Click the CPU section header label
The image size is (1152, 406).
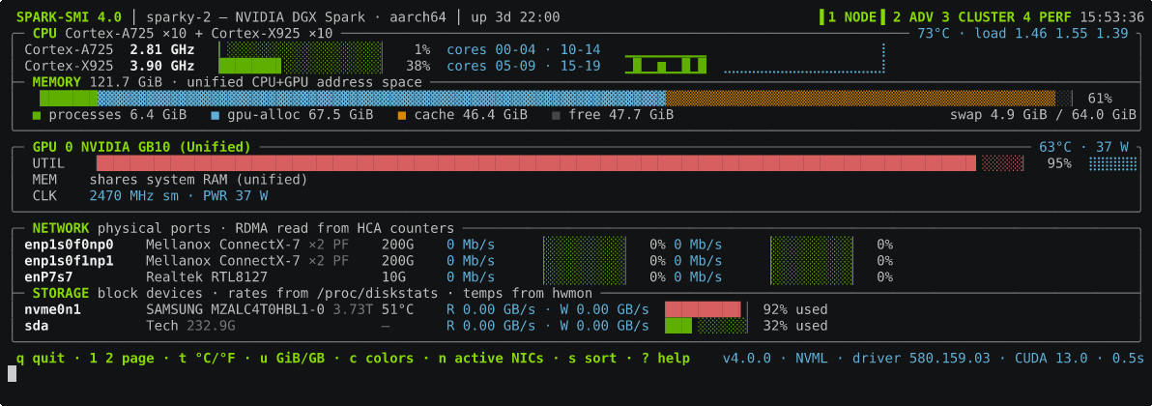click(x=45, y=33)
